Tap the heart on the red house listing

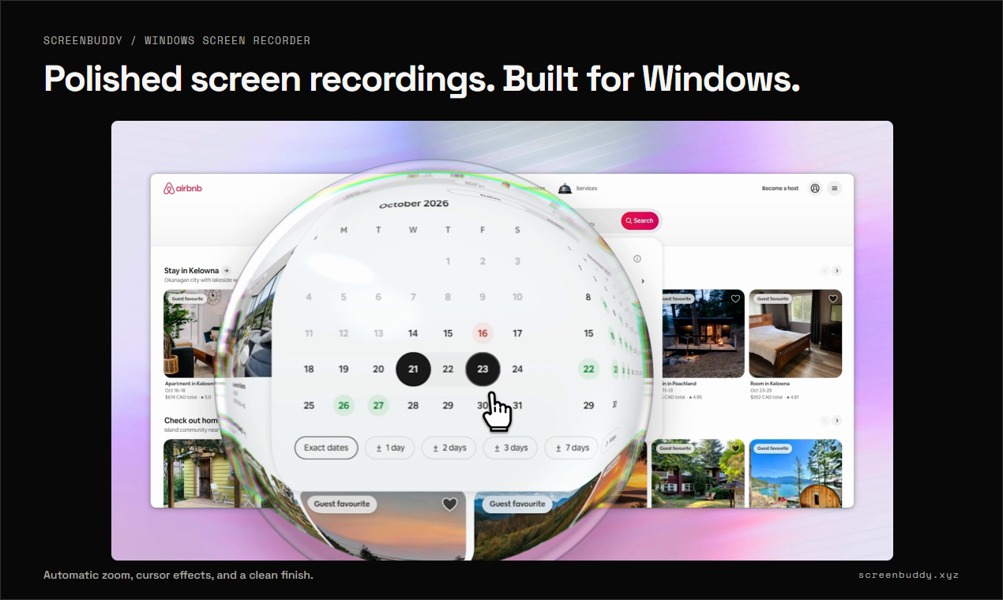pyautogui.click(x=735, y=448)
